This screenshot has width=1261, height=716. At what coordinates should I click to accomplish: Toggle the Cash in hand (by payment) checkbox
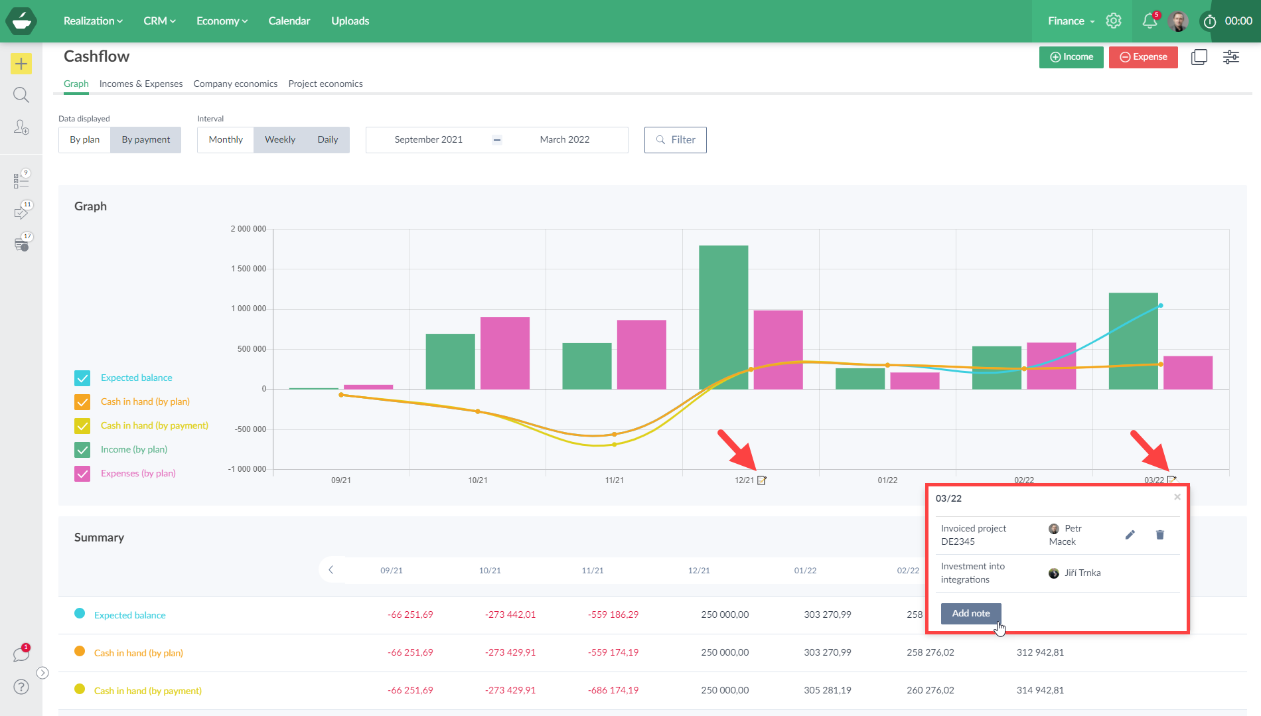pos(82,426)
